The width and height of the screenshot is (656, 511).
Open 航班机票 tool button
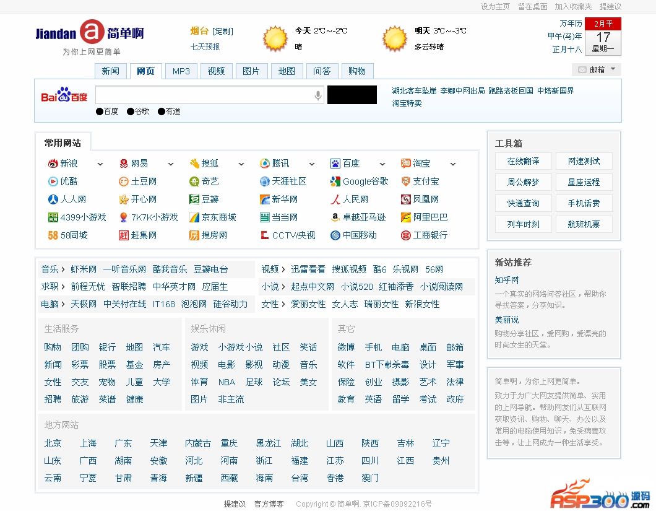coord(584,224)
